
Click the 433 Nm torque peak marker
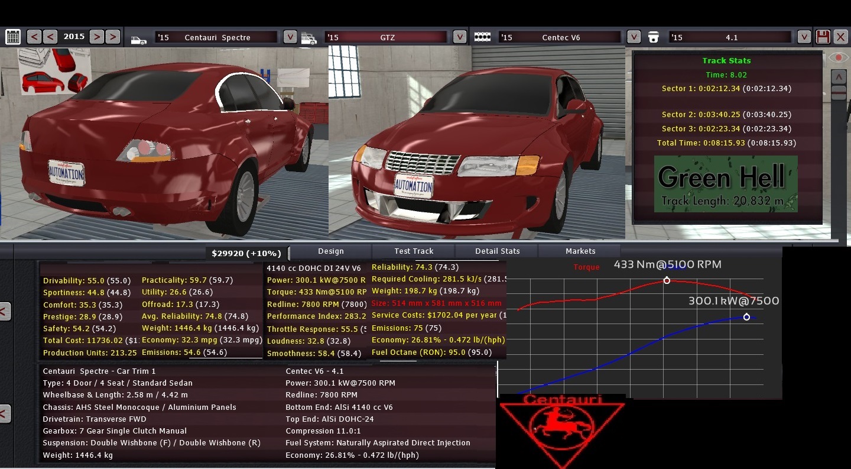(667, 280)
